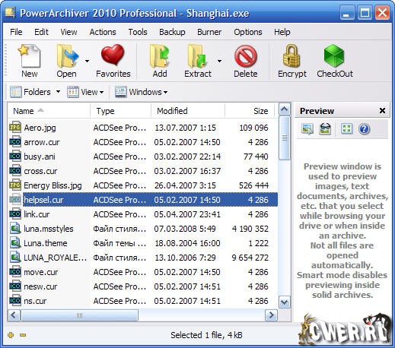
Task: Select the link.cur file
Action: coord(37,214)
